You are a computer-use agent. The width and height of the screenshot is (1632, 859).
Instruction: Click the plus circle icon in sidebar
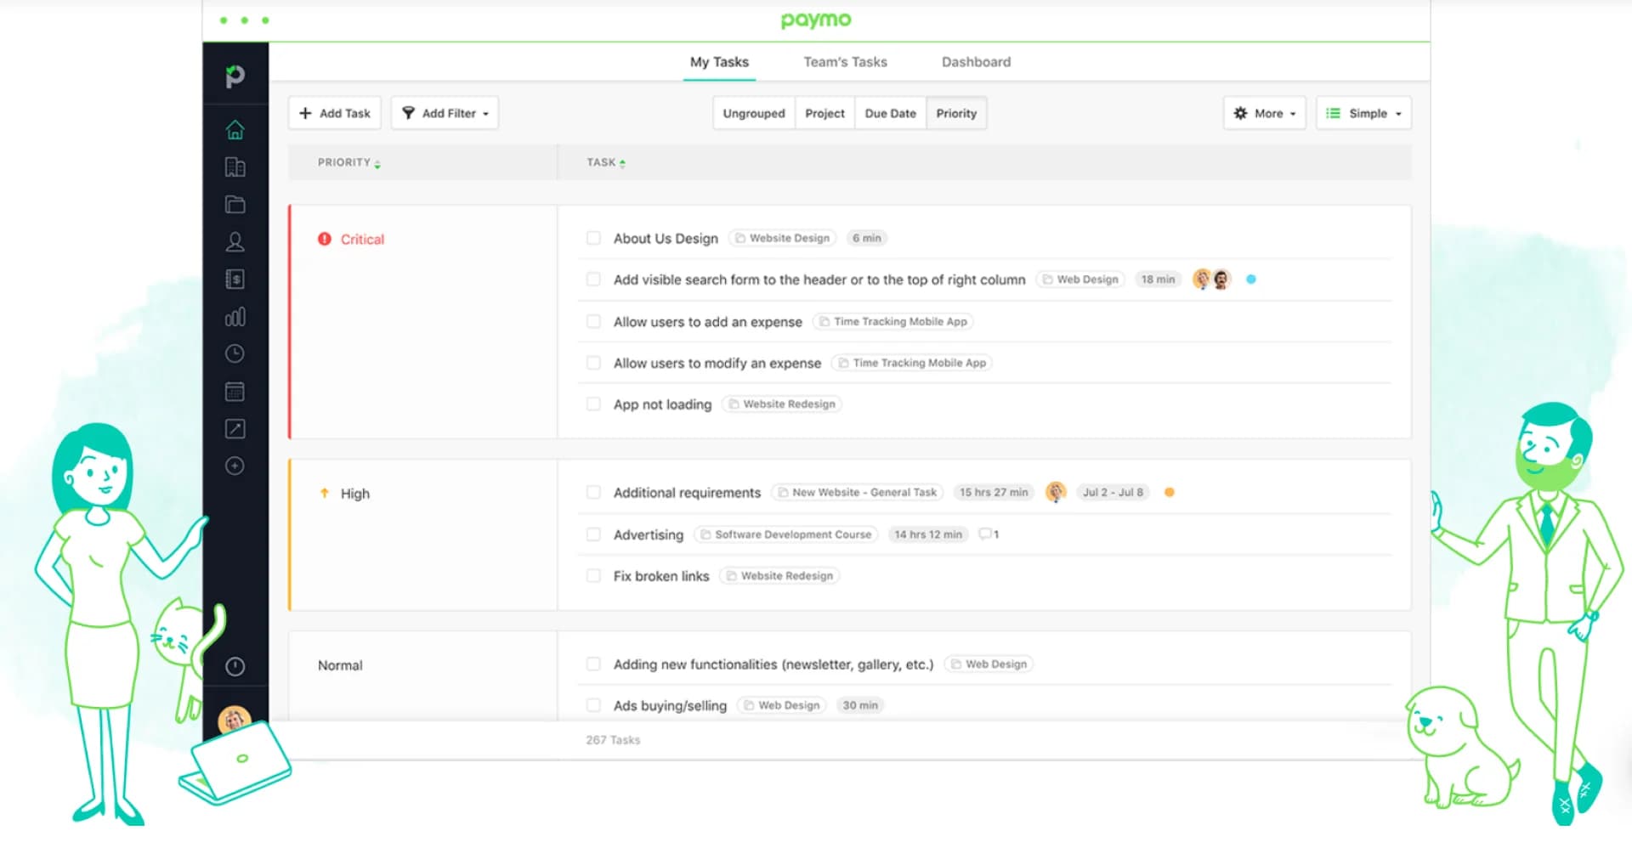235,466
